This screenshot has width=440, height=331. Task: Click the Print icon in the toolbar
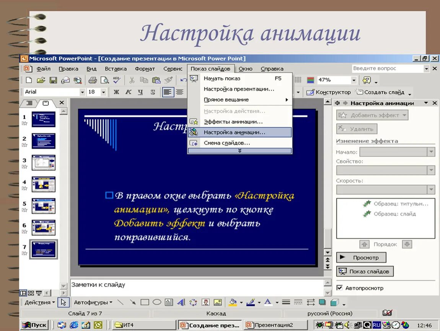pyautogui.click(x=93, y=80)
